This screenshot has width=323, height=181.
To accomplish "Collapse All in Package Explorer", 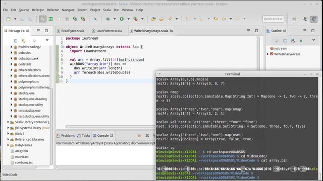I will pyautogui.click(x=16, y=40).
